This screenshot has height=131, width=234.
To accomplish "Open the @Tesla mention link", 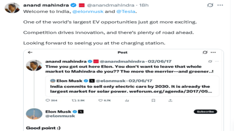I will coord(126,11).
